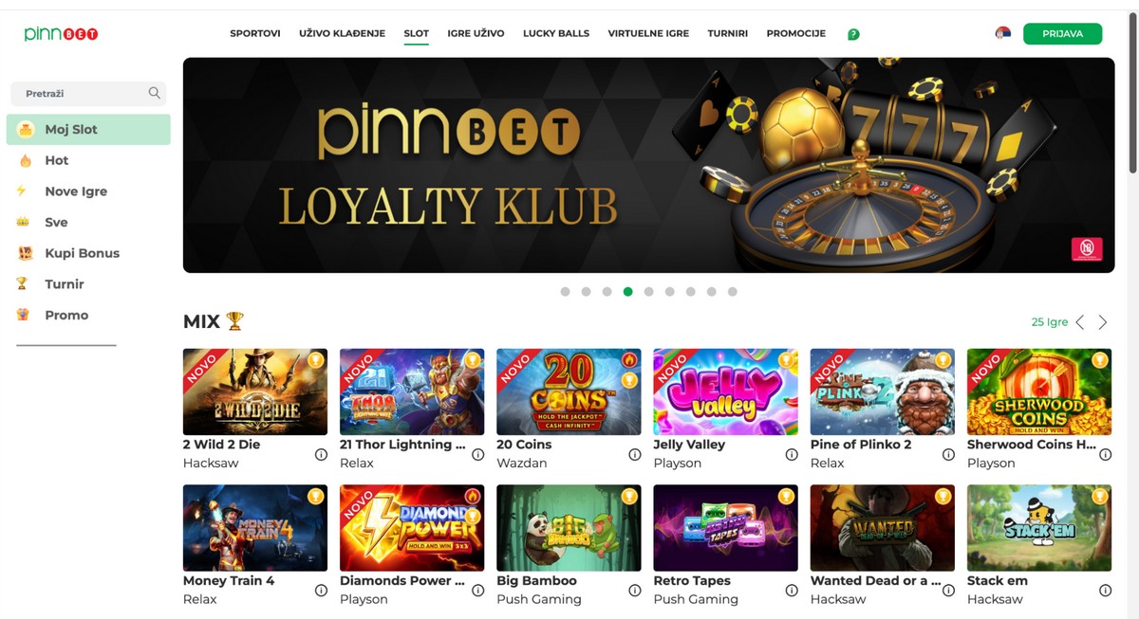Open the Money Train 4 game thumbnail

point(255,528)
